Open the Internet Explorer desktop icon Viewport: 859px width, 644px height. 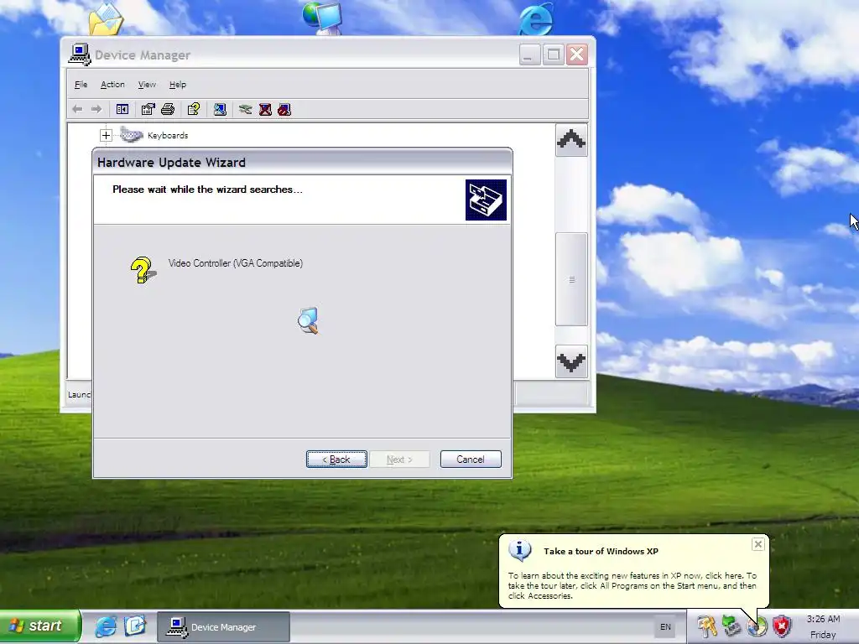pos(536,19)
